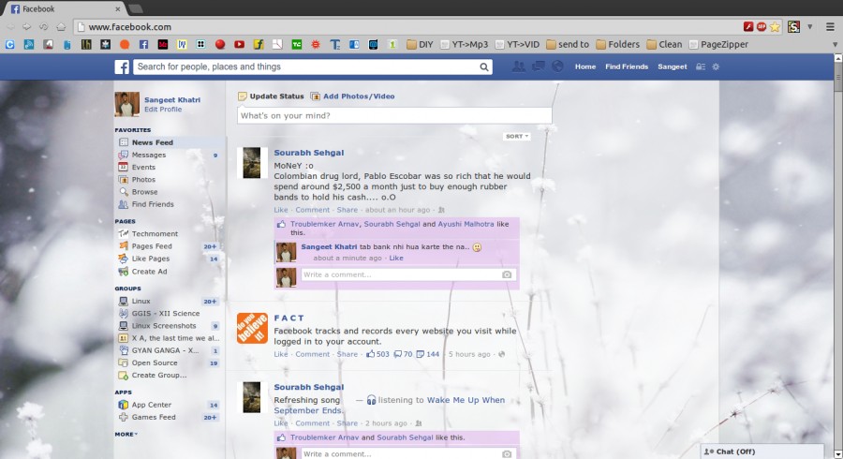Like Sangeet Khatri's comment
The image size is (843, 459).
[396, 258]
